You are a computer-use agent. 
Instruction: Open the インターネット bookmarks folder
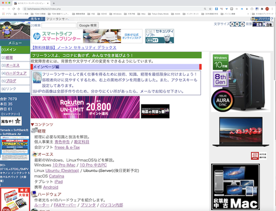(191, 14)
